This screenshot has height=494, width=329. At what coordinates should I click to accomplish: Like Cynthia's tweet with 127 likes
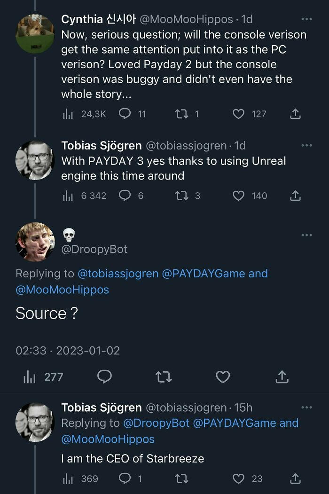coord(239,114)
